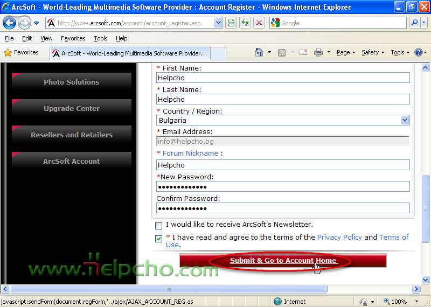Click the address bar URL field
The height and width of the screenshot is (307, 431).
point(135,23)
